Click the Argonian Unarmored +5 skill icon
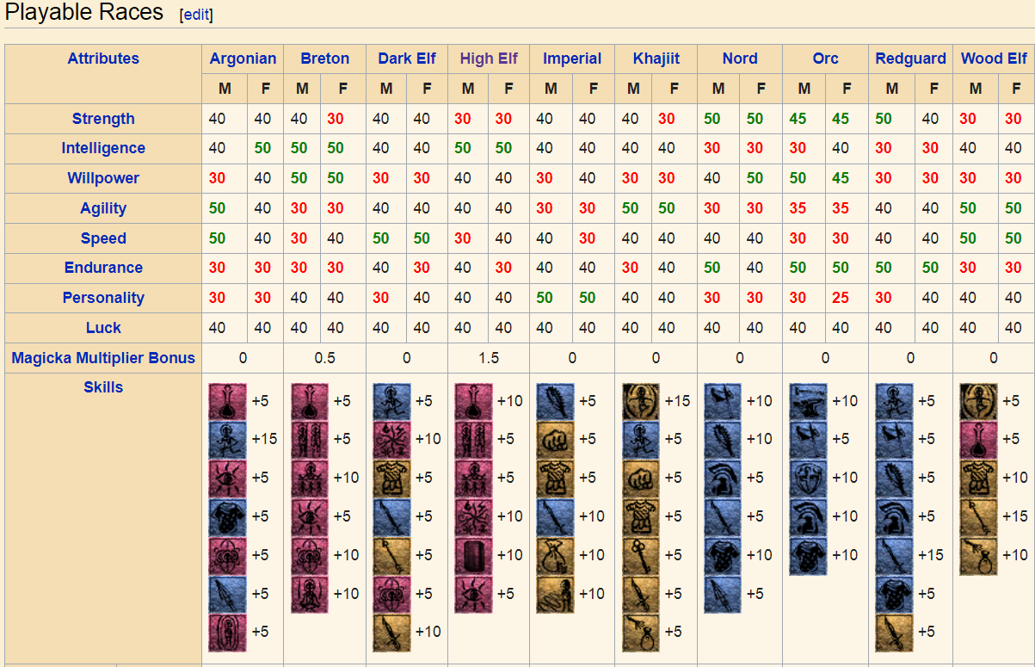 coord(227,633)
